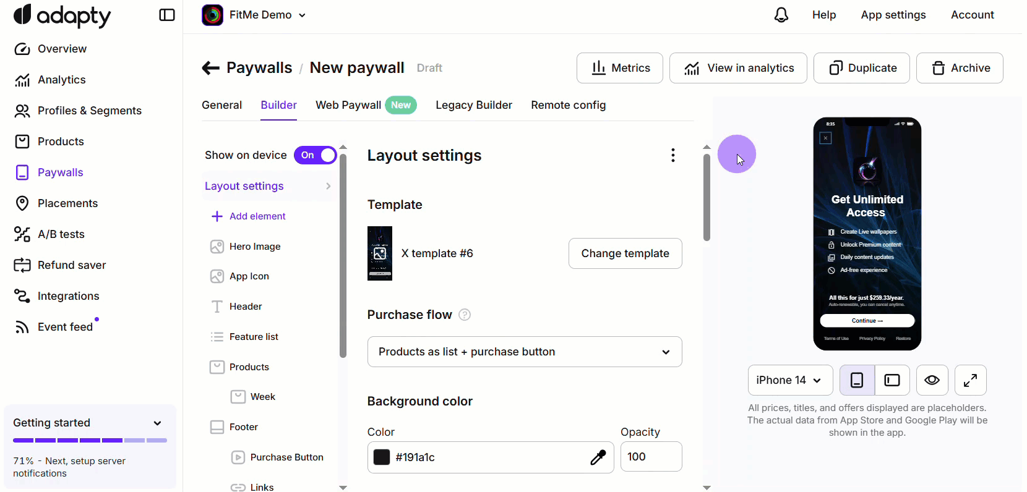Expand preview to fullscreen

970,380
